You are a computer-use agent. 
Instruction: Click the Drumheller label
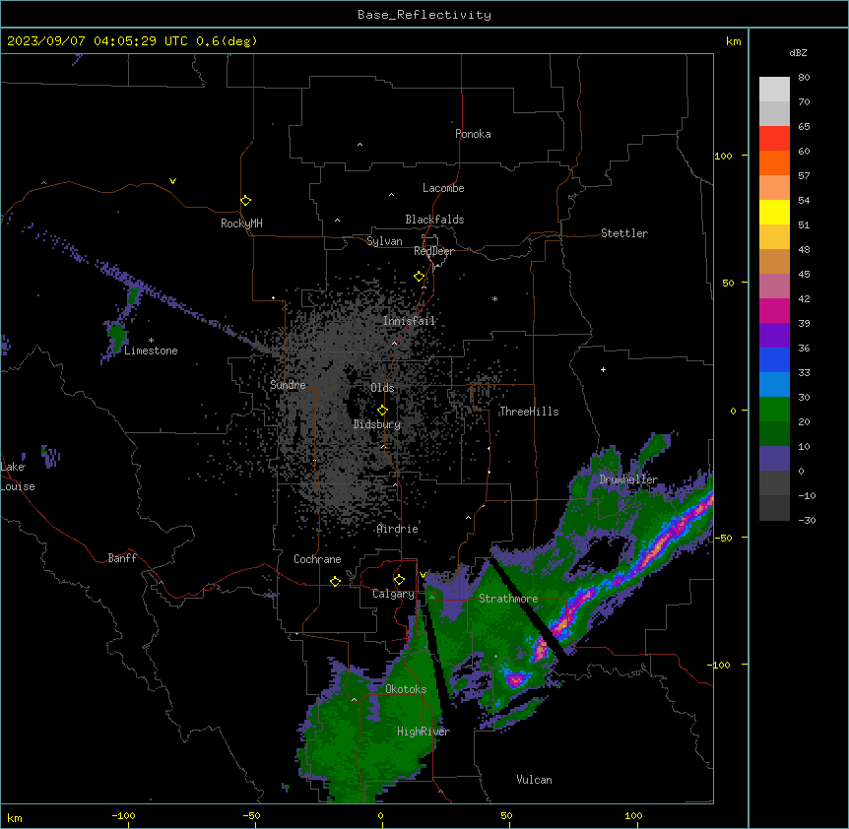coord(628,479)
